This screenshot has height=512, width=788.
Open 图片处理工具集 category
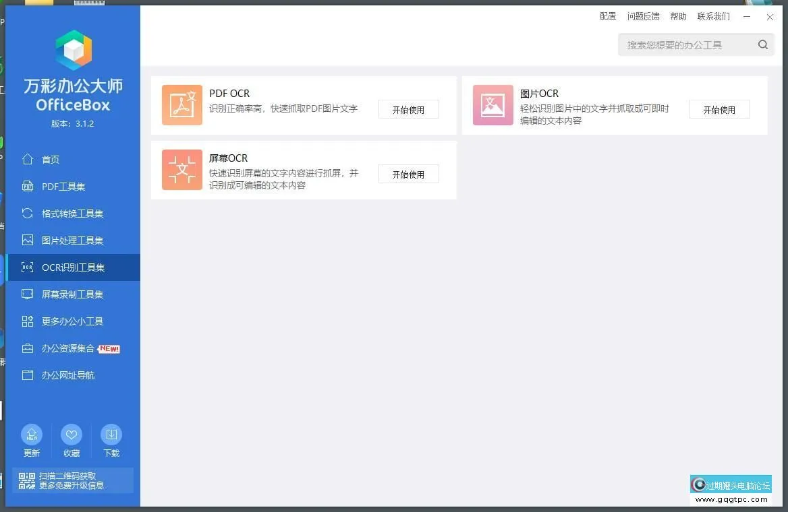(x=72, y=241)
